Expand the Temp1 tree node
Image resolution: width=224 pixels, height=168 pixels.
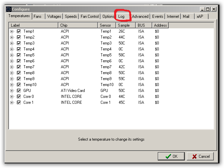coord(12,31)
